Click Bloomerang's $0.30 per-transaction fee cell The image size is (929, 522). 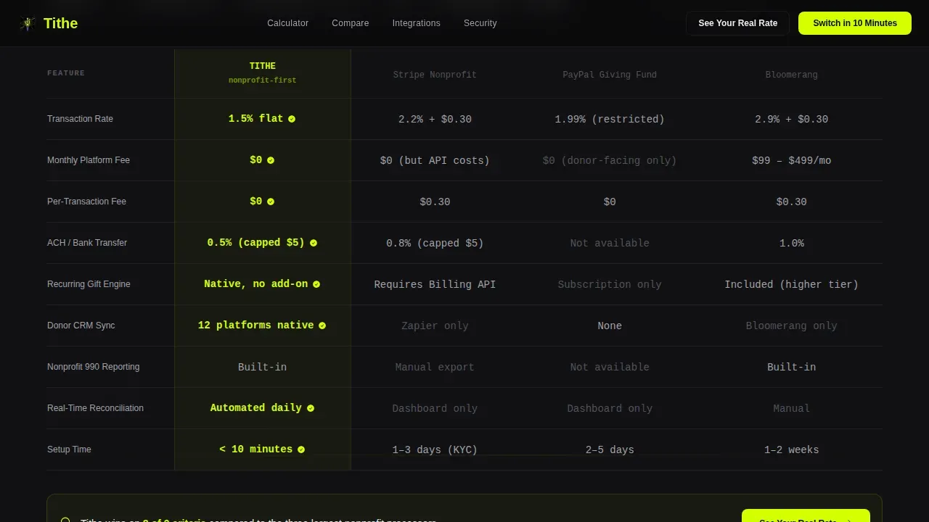coord(791,202)
